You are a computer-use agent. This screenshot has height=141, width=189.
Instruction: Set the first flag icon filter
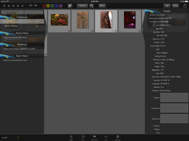click(31, 6)
